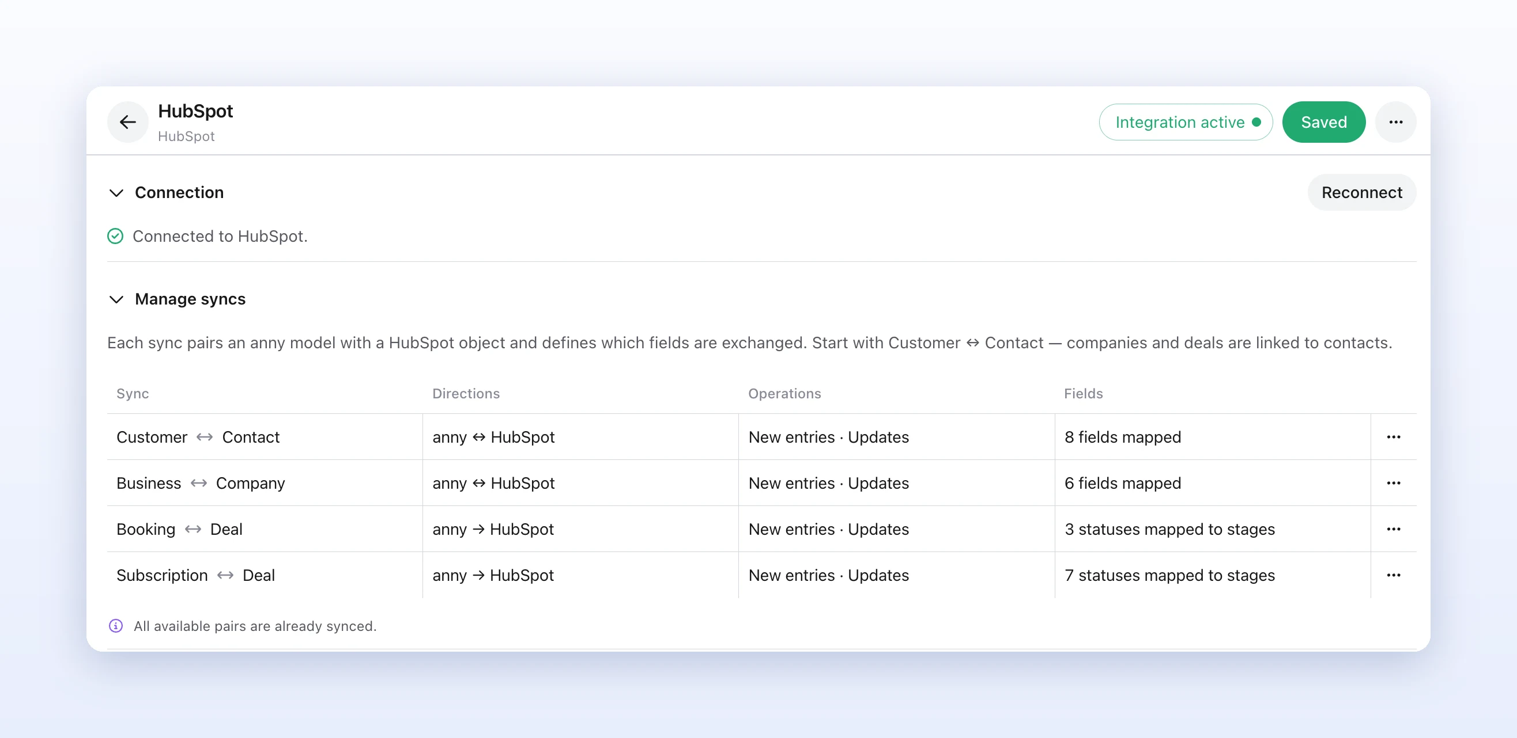Image resolution: width=1517 pixels, height=738 pixels.
Task: Open options for Business Company sync row
Action: 1393,483
